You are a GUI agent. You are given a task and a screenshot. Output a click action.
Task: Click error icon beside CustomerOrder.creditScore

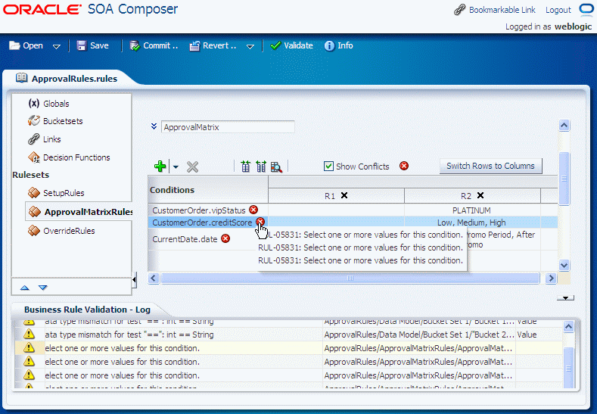(x=260, y=222)
